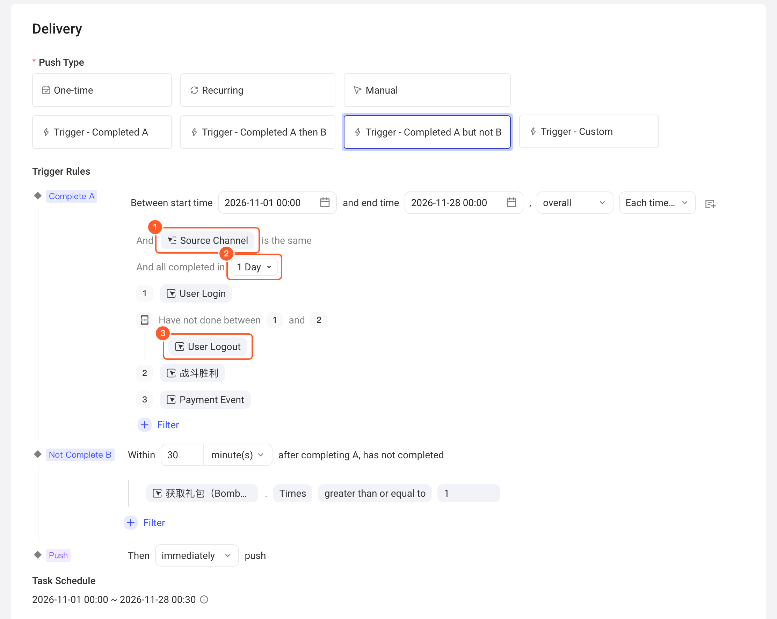Viewport: 777px width, 619px height.
Task: Select Trigger - Completed A option
Action: click(x=102, y=132)
